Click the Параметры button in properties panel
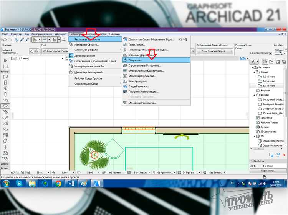 coord(268,171)
